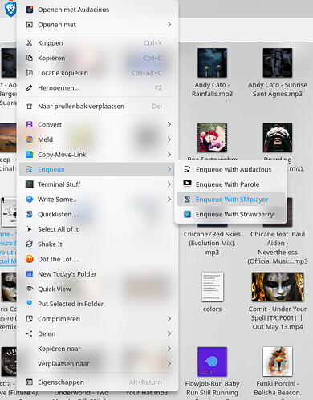Click the angry emoji icon for Dot the Lot
The image size is (313, 400).
(x=30, y=259)
